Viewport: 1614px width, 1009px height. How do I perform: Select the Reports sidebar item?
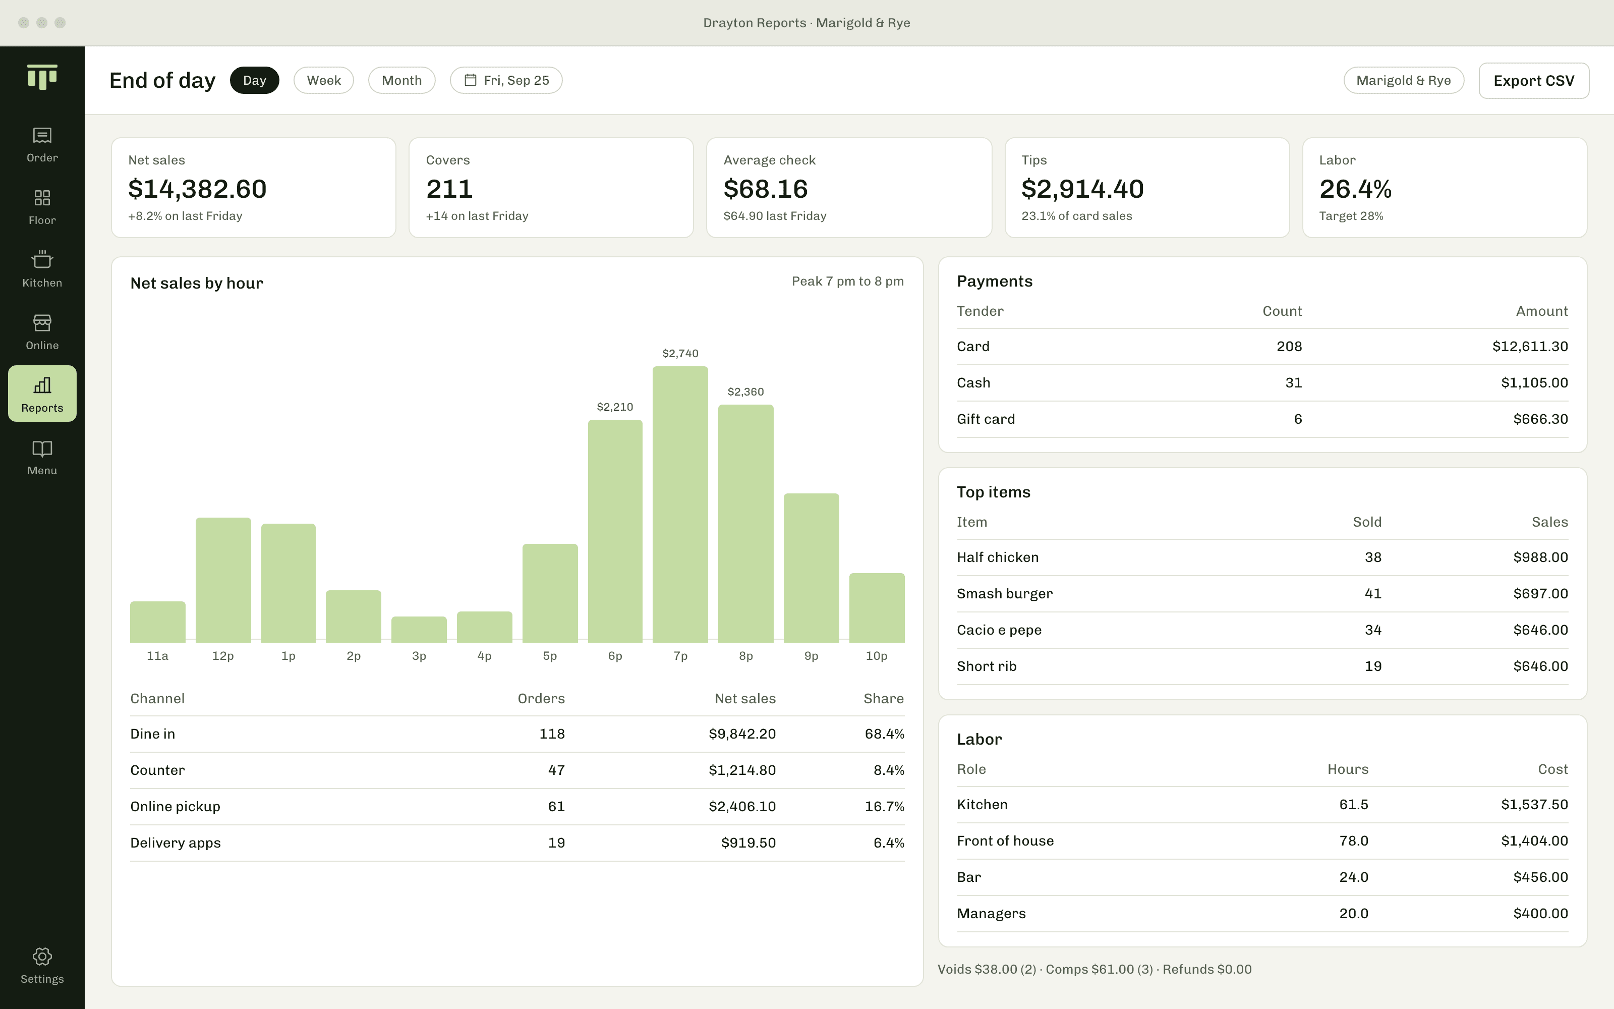(x=42, y=394)
